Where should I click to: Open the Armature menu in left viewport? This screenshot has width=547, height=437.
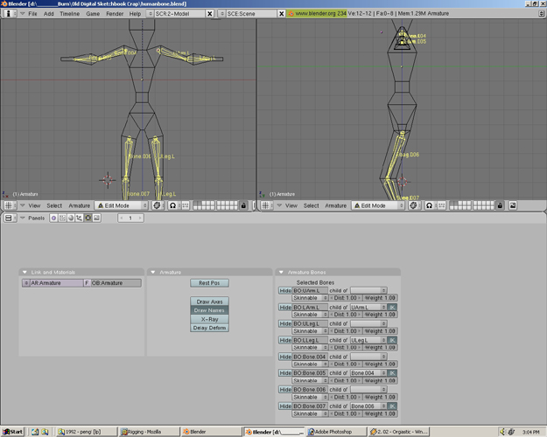tap(79, 205)
